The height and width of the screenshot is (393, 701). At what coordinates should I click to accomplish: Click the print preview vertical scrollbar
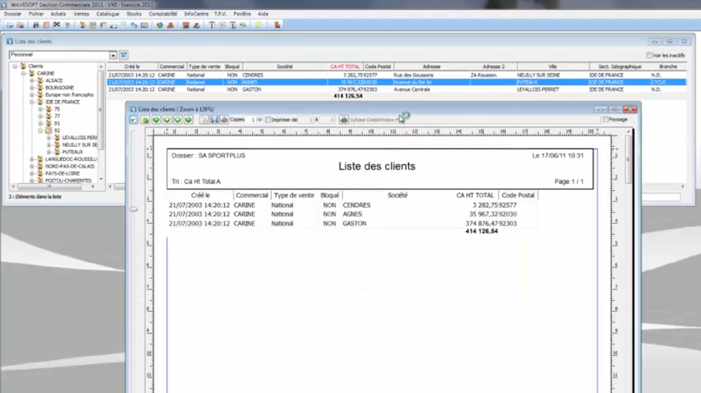pyautogui.click(x=628, y=159)
